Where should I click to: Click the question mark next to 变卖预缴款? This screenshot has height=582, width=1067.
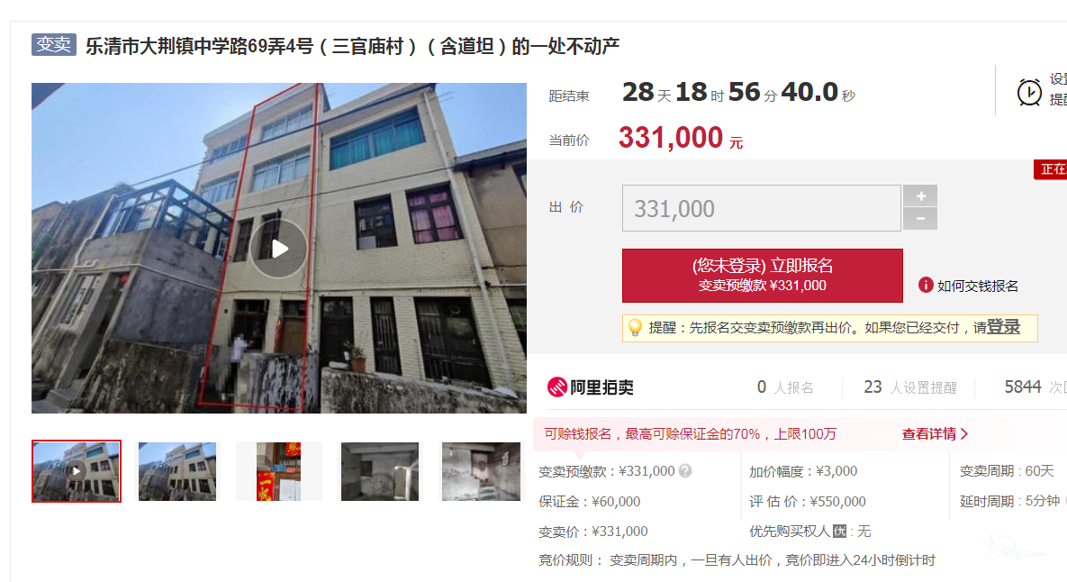pos(685,471)
